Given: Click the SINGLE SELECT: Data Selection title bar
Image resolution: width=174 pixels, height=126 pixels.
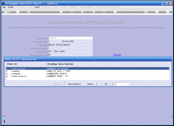Looking at the screenshot, I should click(x=88, y=59).
